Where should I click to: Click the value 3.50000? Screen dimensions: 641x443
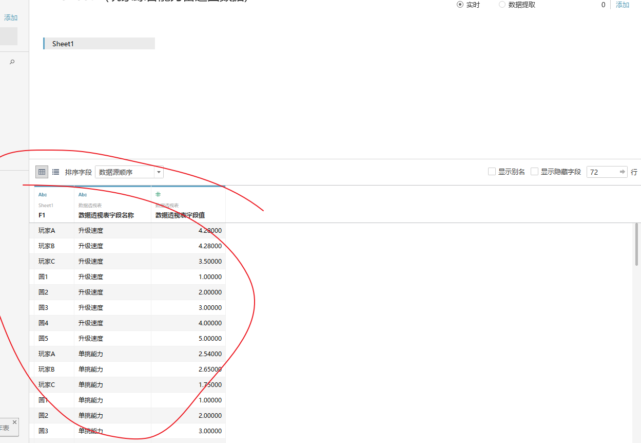(x=210, y=261)
